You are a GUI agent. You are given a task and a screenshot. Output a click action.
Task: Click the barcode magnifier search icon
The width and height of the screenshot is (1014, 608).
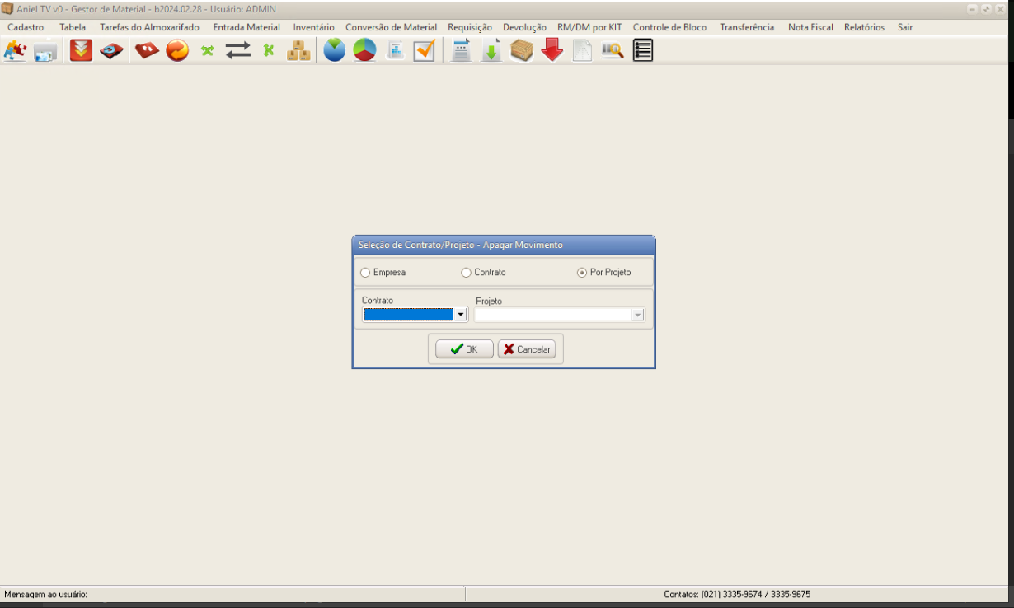612,51
